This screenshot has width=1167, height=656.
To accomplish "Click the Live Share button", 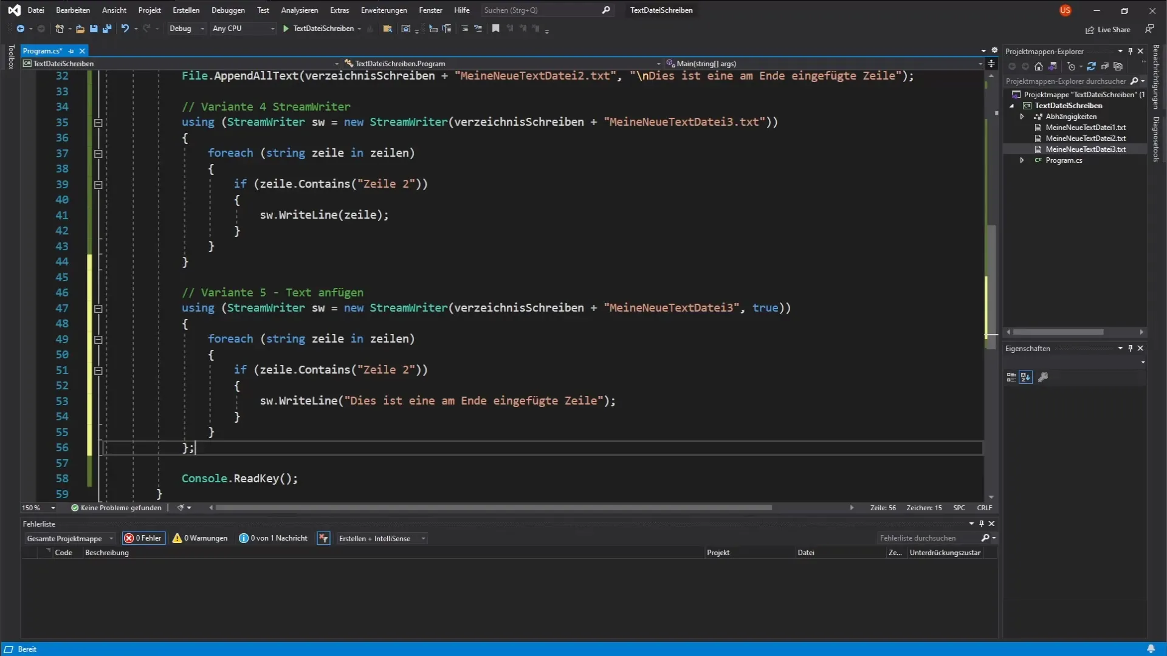I will pos(1108,30).
